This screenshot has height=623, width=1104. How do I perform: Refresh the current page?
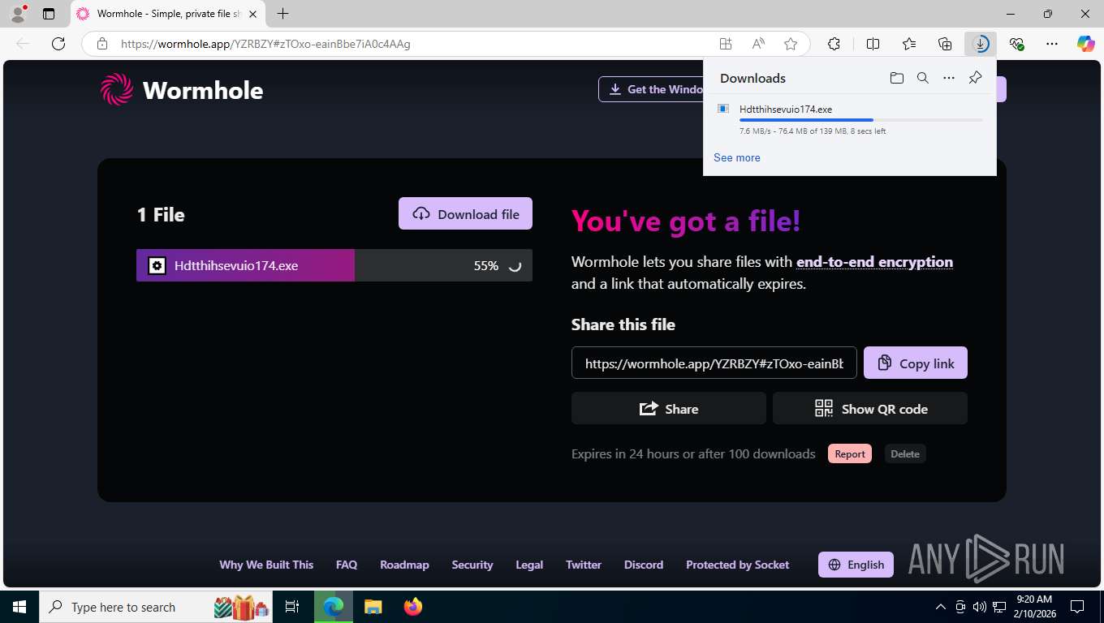click(58, 44)
